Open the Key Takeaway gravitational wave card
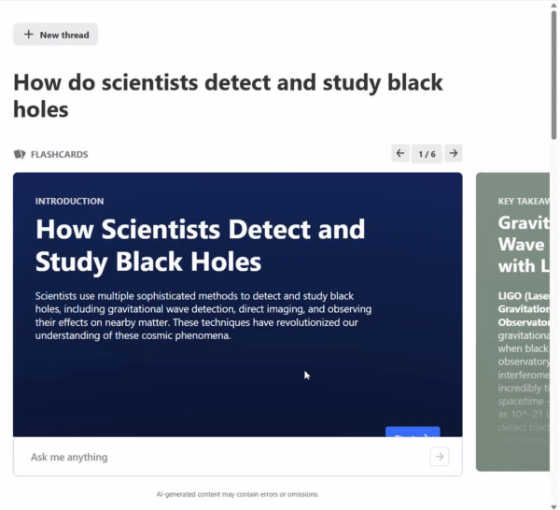Screen dimensions: 560x510 click(512, 321)
